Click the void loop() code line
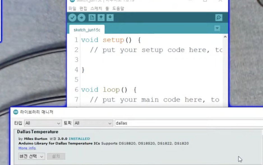This screenshot has width=263, height=165. [109, 90]
